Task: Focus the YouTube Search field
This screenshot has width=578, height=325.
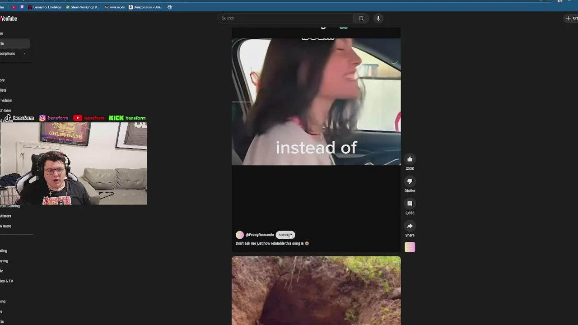Action: pyautogui.click(x=285, y=18)
